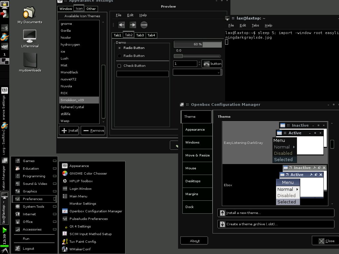The image size is (339, 254).
Task: Open PulseAudio Preferences icon
Action: pyautogui.click(x=65, y=219)
